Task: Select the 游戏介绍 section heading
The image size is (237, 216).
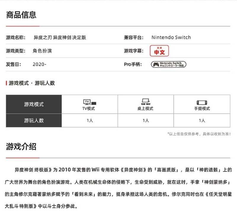Action: point(21,147)
